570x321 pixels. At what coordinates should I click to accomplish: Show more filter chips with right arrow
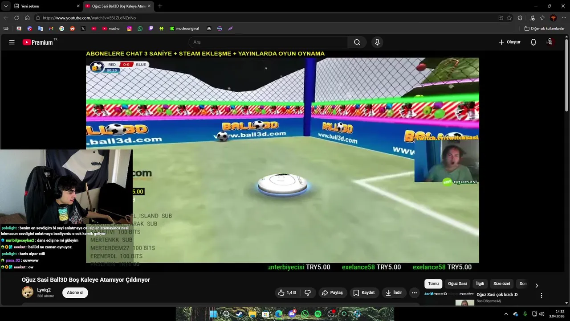click(537, 285)
